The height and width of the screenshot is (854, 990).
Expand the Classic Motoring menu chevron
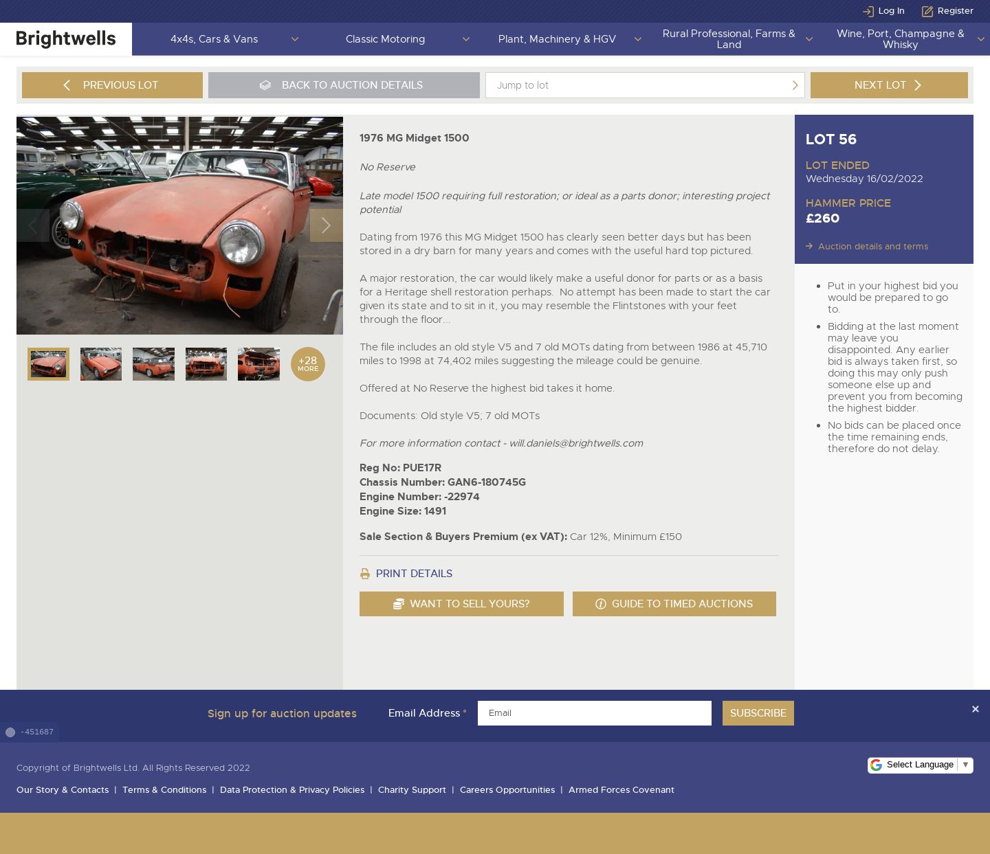click(466, 39)
